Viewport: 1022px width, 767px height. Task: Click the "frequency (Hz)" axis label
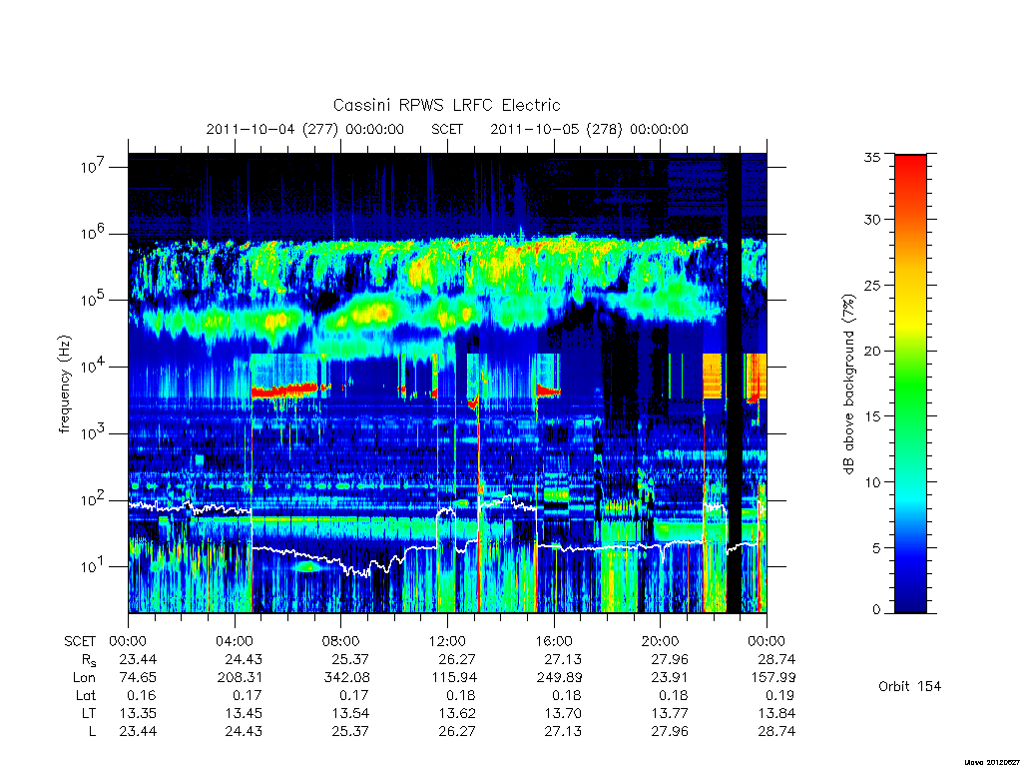pyautogui.click(x=64, y=384)
